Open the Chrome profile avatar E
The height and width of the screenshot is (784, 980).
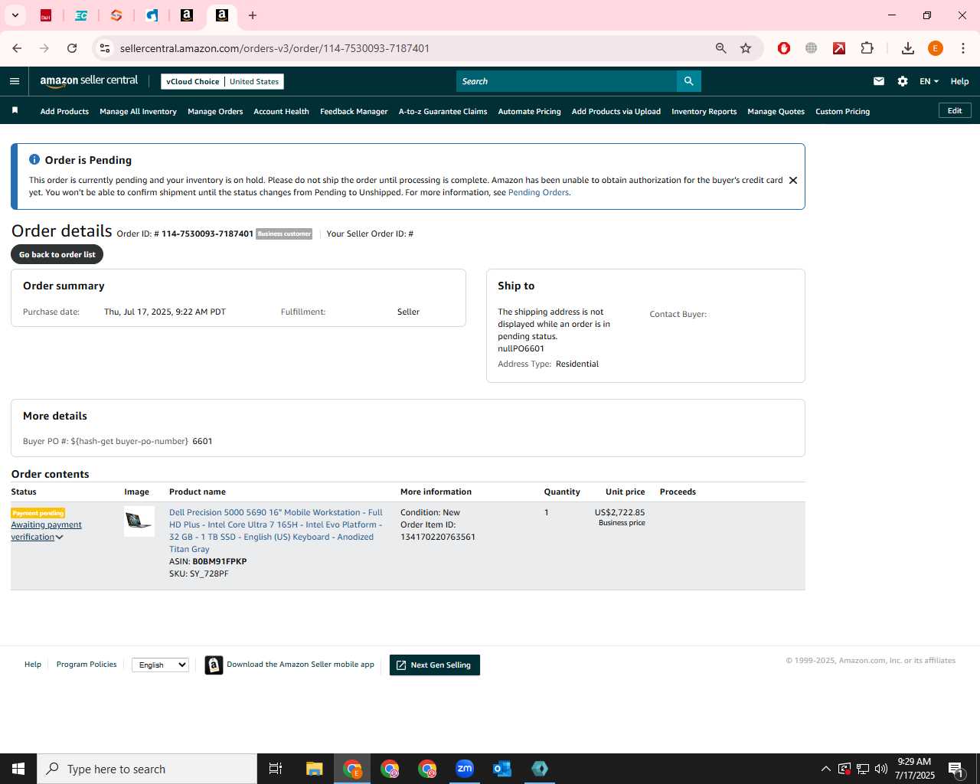[935, 48]
